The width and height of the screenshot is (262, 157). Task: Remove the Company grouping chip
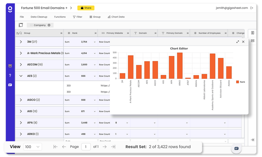coord(49,25)
